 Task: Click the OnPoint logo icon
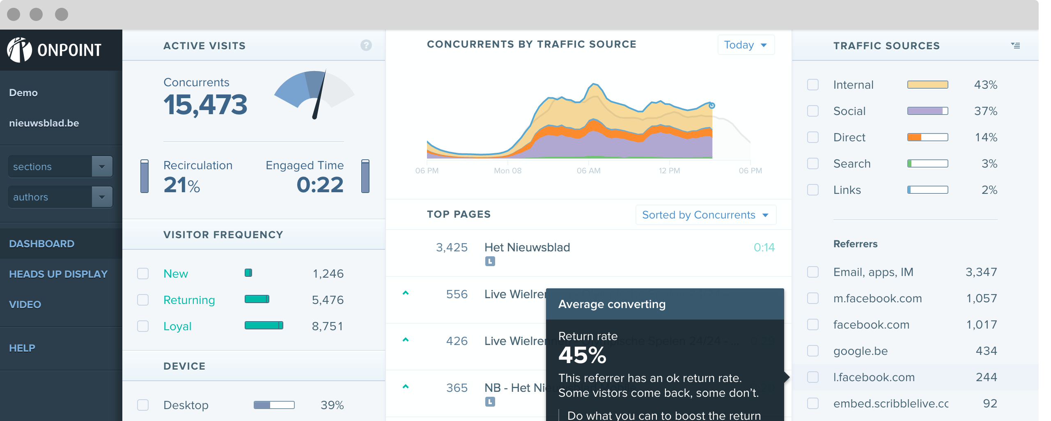(19, 50)
